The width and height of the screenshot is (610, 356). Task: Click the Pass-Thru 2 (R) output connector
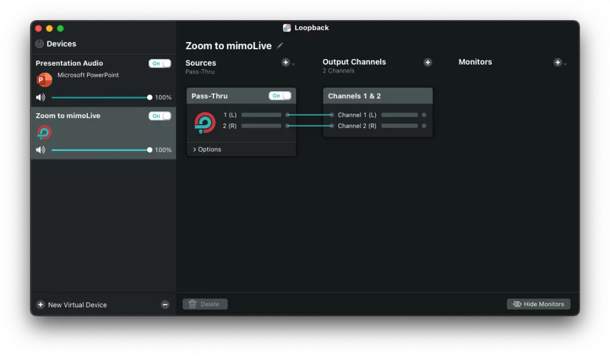click(287, 126)
